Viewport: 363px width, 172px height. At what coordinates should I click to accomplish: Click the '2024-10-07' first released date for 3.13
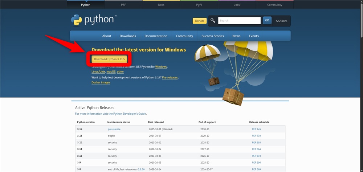tap(156, 136)
